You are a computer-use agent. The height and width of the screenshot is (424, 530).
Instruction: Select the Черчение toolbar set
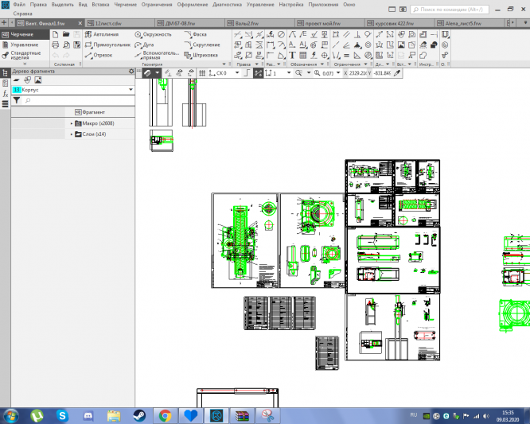pyautogui.click(x=25, y=34)
